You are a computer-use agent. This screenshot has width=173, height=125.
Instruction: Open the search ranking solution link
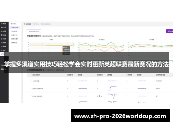tap(87, 36)
